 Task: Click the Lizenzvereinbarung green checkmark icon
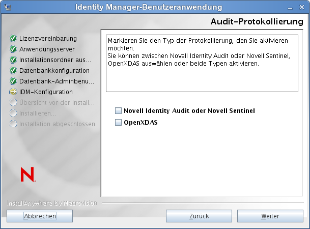[13, 39]
